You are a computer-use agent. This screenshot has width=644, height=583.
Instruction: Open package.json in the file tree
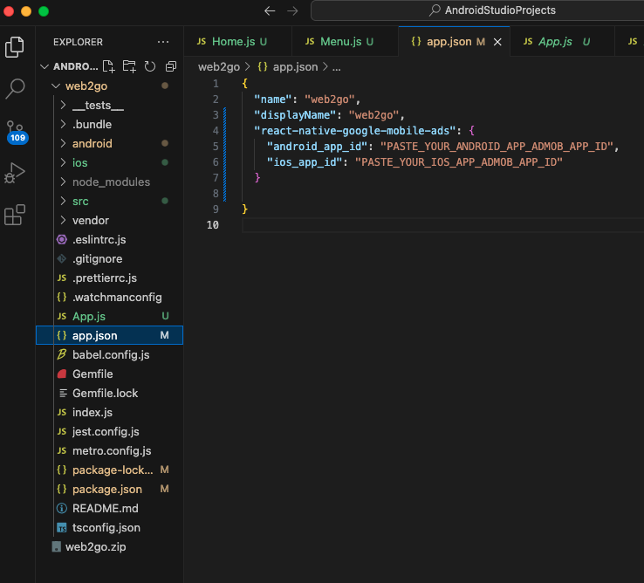pos(107,489)
